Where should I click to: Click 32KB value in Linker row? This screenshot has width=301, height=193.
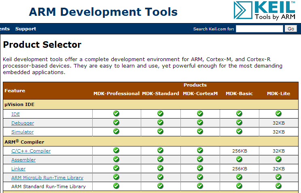tap(279, 169)
